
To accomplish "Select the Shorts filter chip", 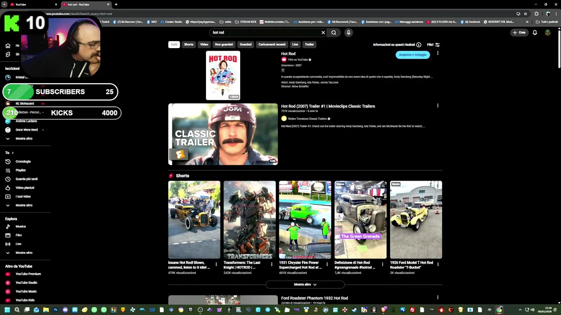I will pos(188,44).
